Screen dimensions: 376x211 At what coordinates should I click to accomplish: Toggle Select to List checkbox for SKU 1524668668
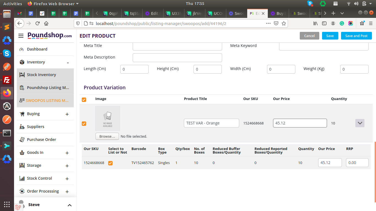[x=110, y=163]
